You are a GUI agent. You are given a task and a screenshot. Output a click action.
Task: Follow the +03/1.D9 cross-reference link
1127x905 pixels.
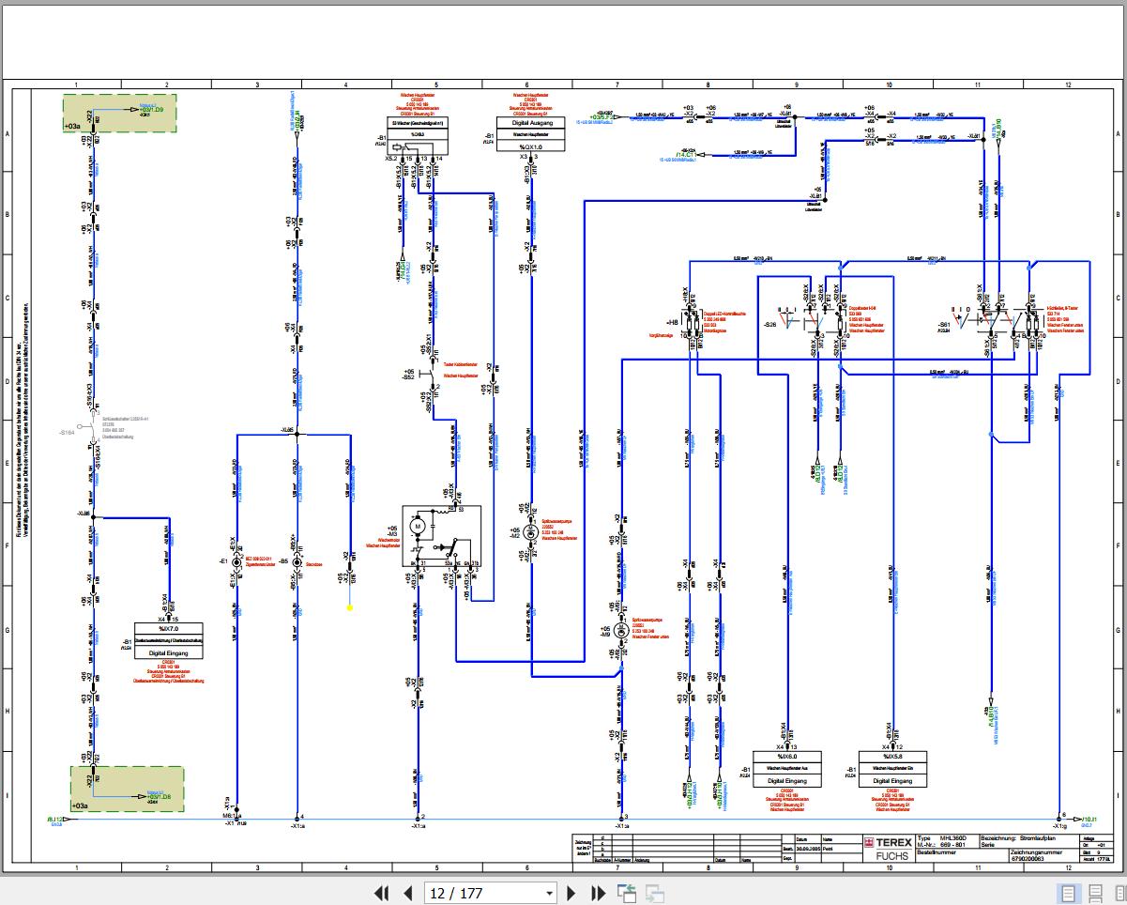(151, 110)
